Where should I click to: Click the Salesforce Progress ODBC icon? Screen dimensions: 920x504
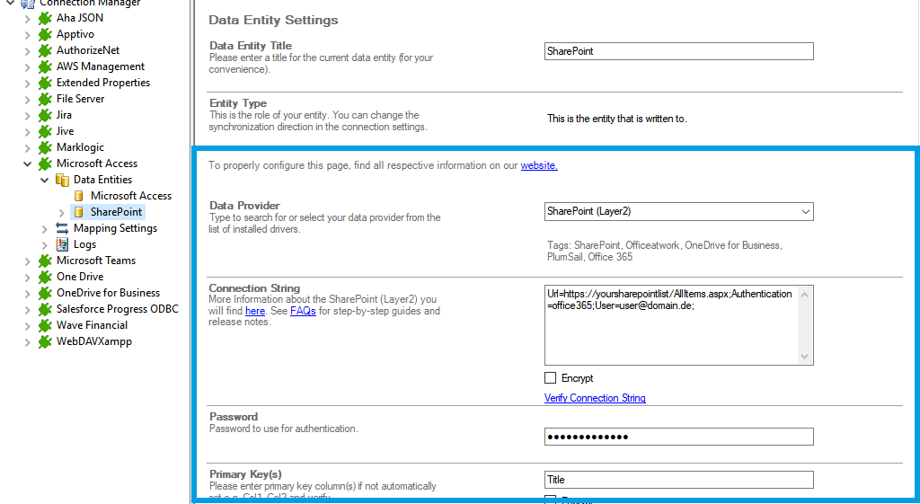pyautogui.click(x=45, y=309)
